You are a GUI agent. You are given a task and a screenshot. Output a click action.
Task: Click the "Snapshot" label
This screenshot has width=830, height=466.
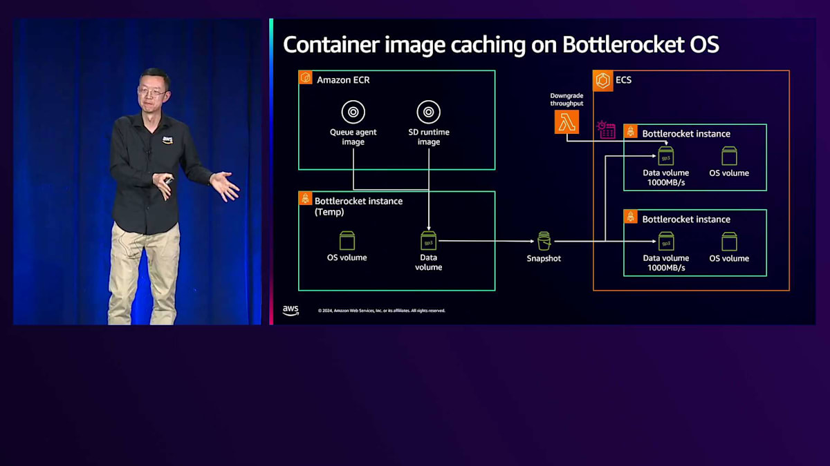click(x=544, y=258)
